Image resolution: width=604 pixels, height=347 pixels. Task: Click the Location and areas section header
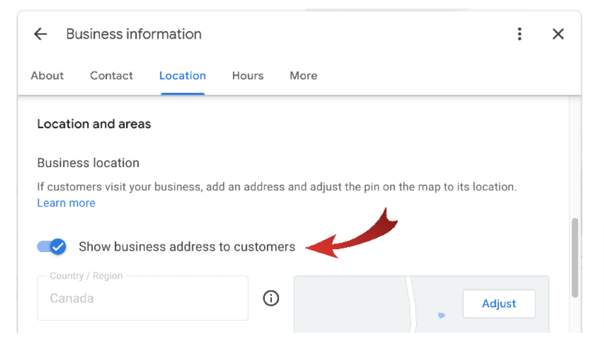tap(94, 124)
